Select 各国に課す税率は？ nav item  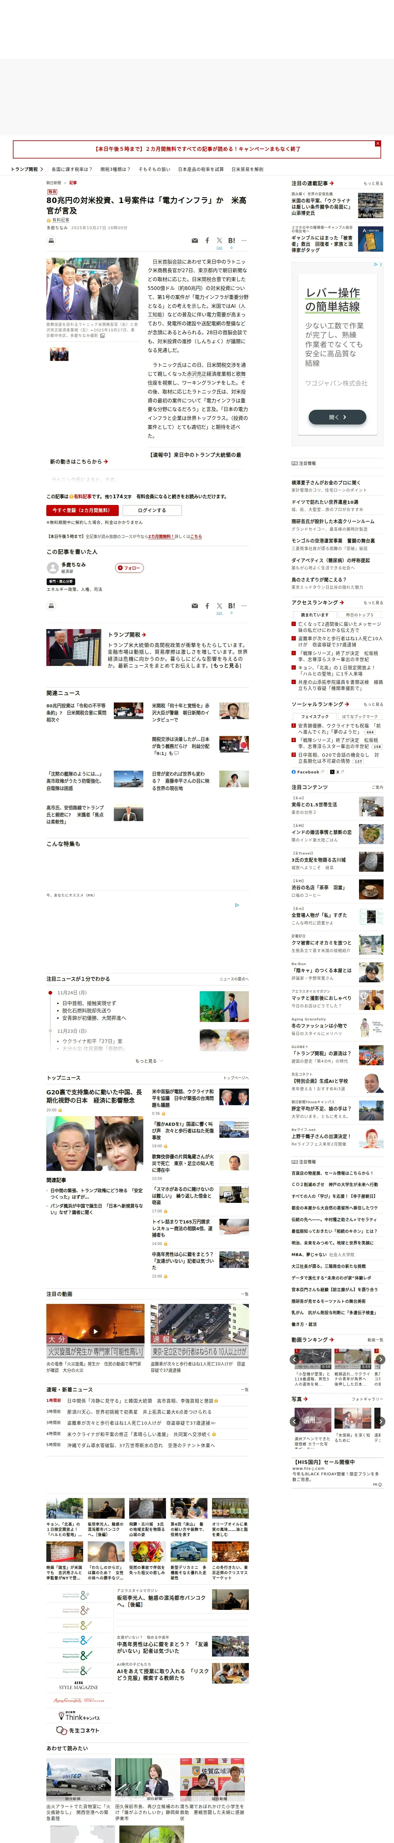click(x=71, y=170)
